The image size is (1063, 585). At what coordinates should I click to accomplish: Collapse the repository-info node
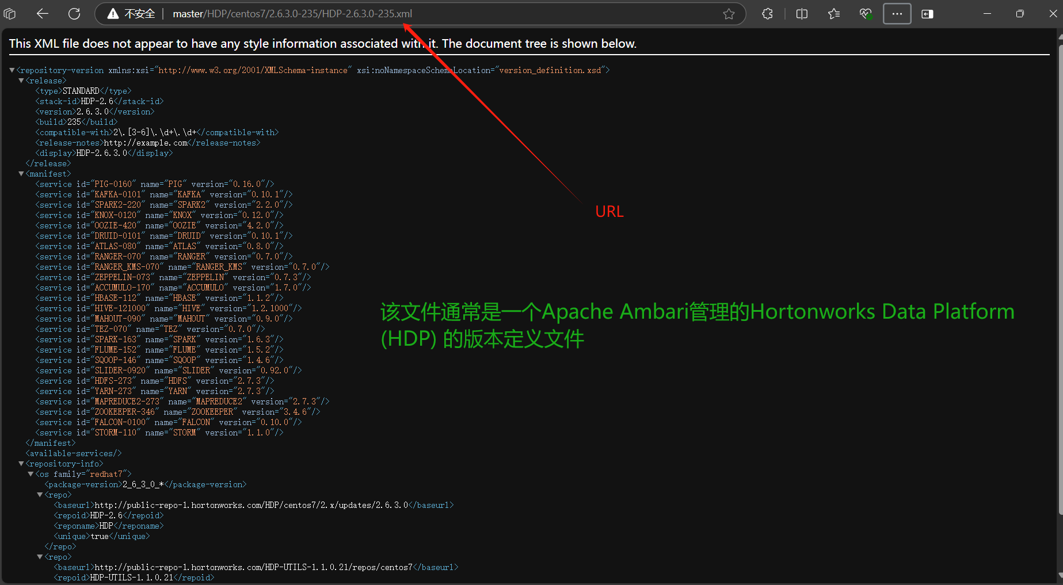pyautogui.click(x=21, y=464)
